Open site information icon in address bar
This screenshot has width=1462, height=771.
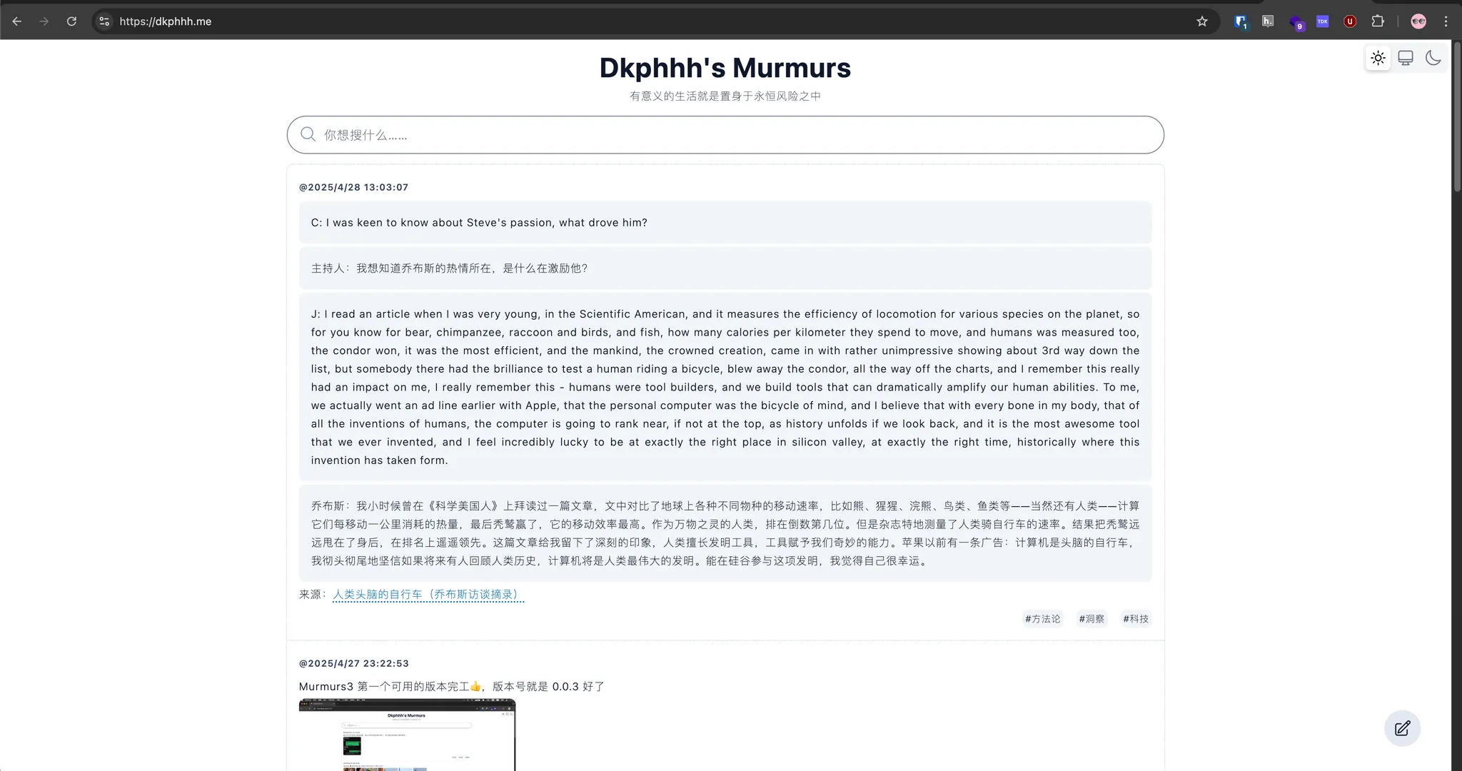pyautogui.click(x=104, y=21)
